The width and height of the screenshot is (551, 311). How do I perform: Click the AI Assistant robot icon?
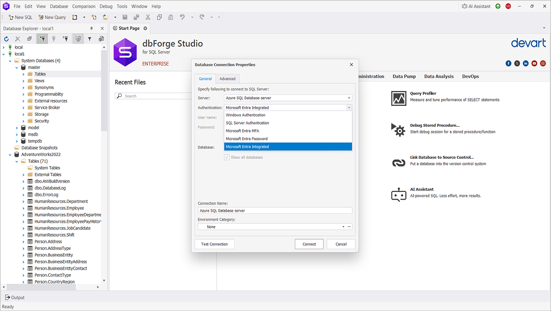click(x=398, y=194)
